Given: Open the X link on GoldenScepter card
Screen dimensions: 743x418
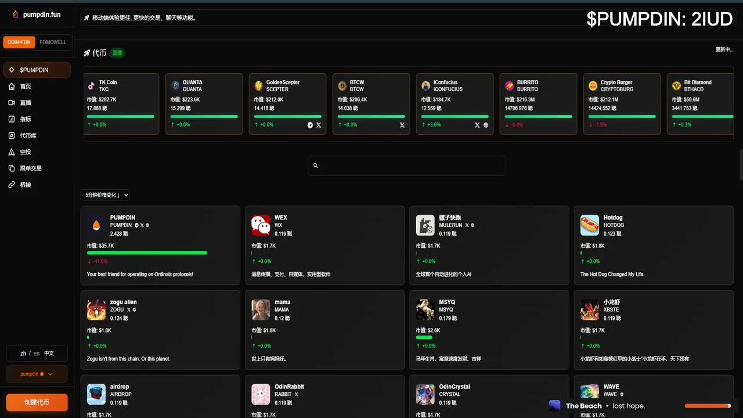Looking at the screenshot, I should coord(319,125).
